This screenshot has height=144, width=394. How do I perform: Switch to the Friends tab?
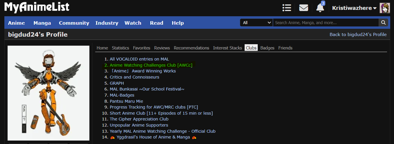tap(285, 48)
